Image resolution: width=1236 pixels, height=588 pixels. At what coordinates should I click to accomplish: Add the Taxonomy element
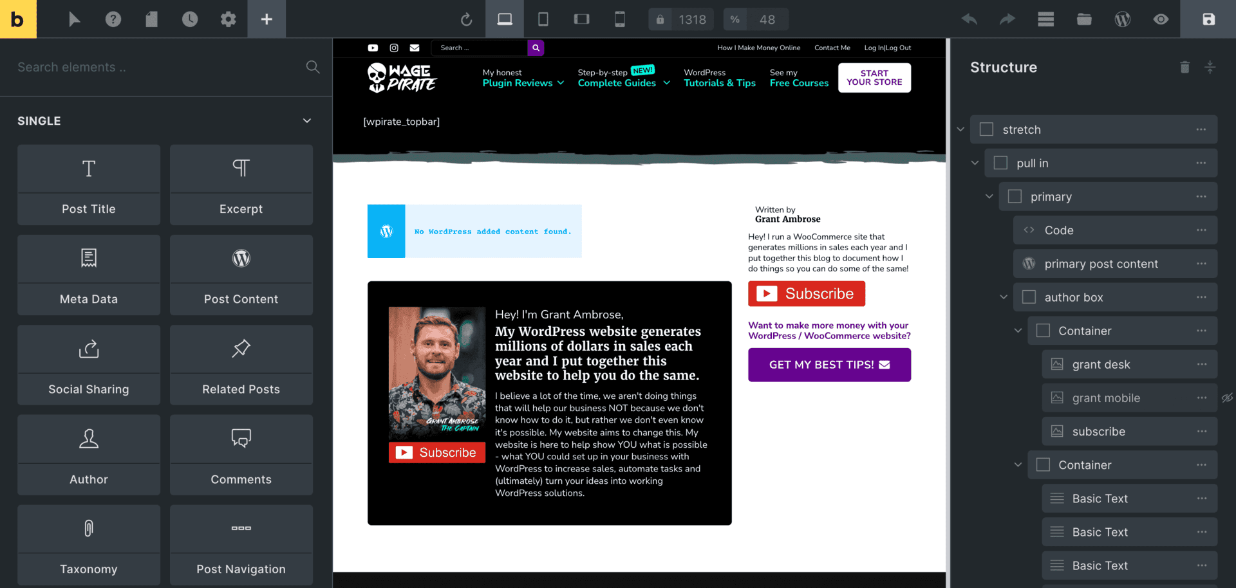[x=89, y=545]
